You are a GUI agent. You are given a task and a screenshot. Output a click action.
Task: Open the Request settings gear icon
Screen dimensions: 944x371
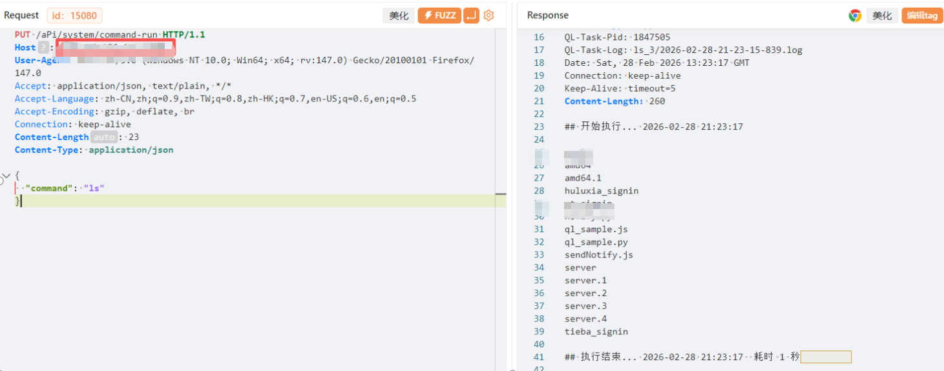click(x=488, y=15)
